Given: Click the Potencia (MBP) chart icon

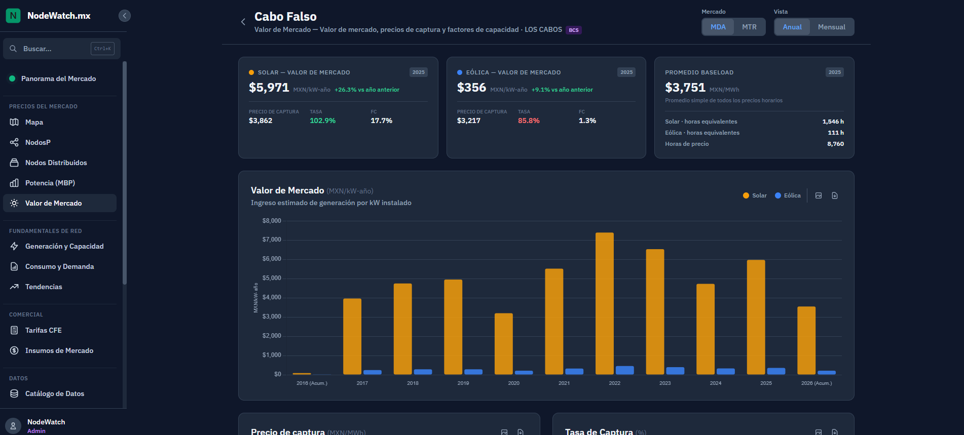Looking at the screenshot, I should point(14,183).
